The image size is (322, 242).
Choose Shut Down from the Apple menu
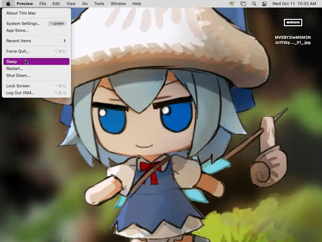pos(36,76)
